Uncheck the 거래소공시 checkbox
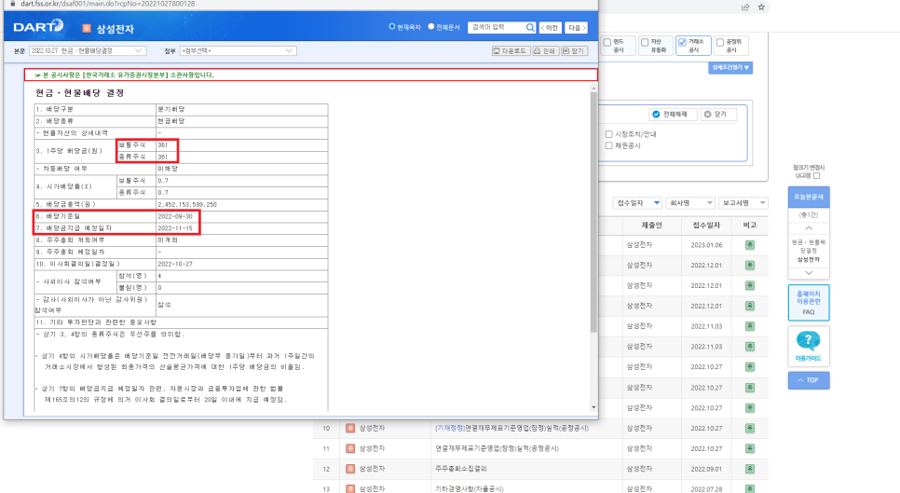Image resolution: width=900 pixels, height=493 pixels. coord(683,43)
